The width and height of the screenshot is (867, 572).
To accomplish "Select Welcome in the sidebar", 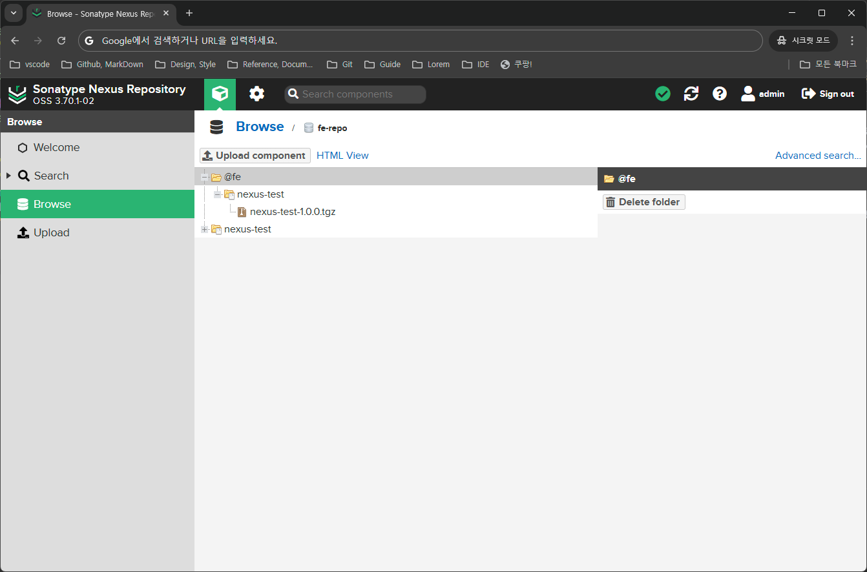I will pyautogui.click(x=98, y=147).
